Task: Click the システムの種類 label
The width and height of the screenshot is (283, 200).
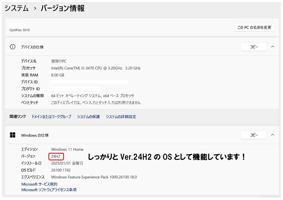Action: point(32,96)
